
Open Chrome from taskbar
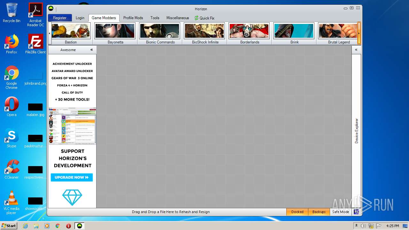(58, 226)
